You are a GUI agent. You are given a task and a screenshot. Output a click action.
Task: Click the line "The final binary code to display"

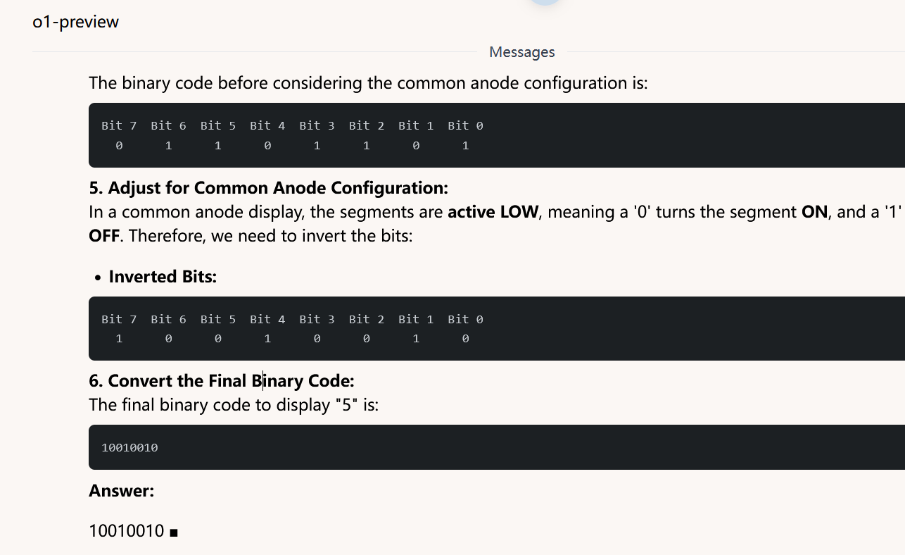(234, 405)
